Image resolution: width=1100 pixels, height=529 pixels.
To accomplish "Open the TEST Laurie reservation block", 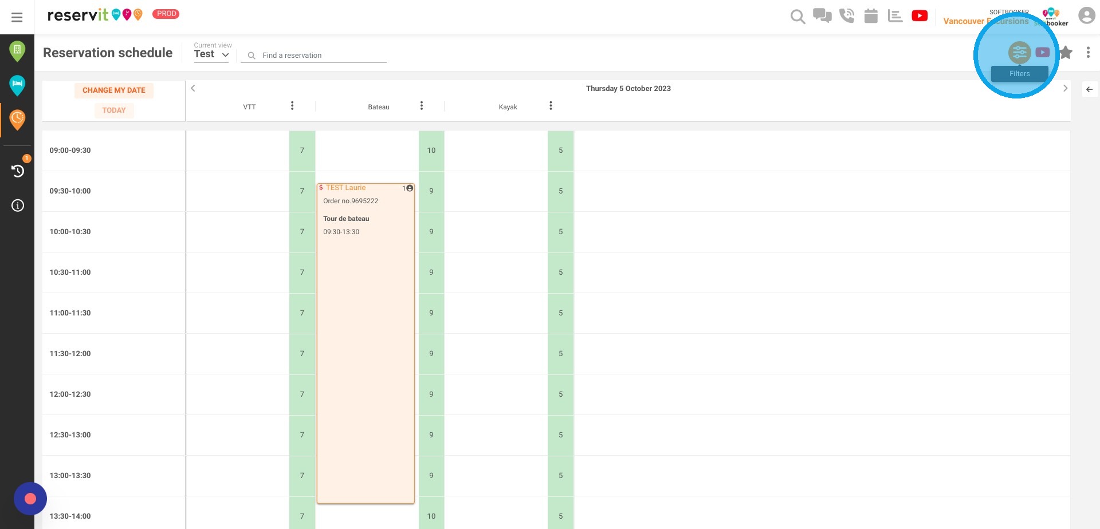I will pos(366,344).
